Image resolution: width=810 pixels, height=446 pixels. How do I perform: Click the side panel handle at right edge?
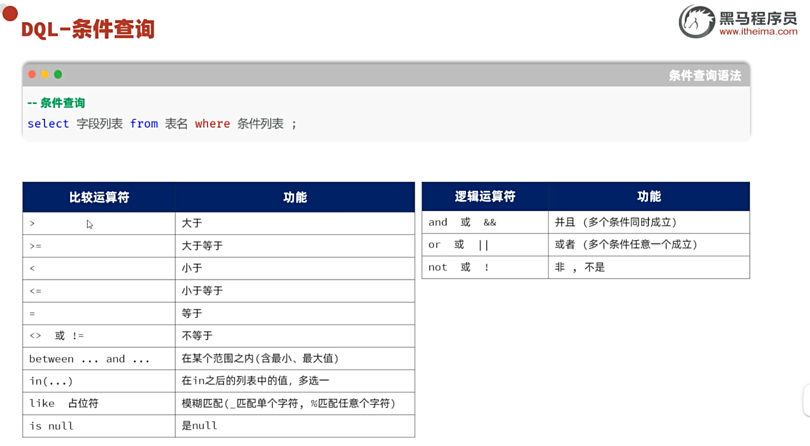(x=807, y=401)
